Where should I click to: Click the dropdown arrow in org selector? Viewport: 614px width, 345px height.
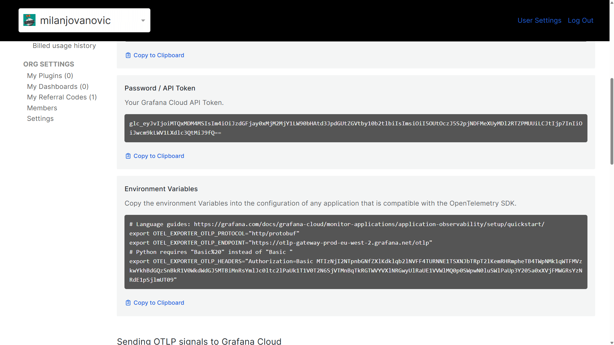143,20
